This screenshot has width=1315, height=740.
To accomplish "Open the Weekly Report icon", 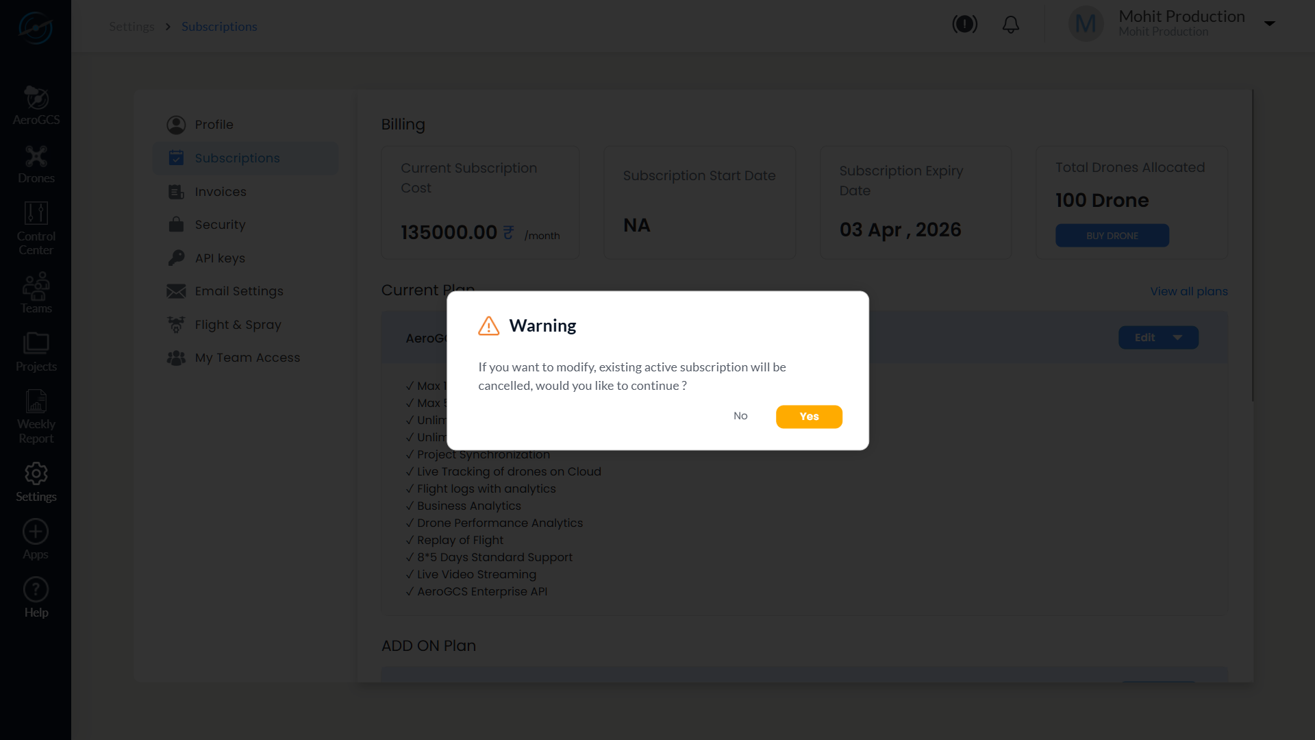I will (x=36, y=402).
